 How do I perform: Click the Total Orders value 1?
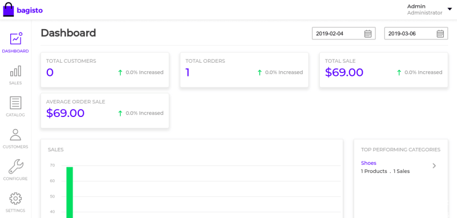coord(188,72)
